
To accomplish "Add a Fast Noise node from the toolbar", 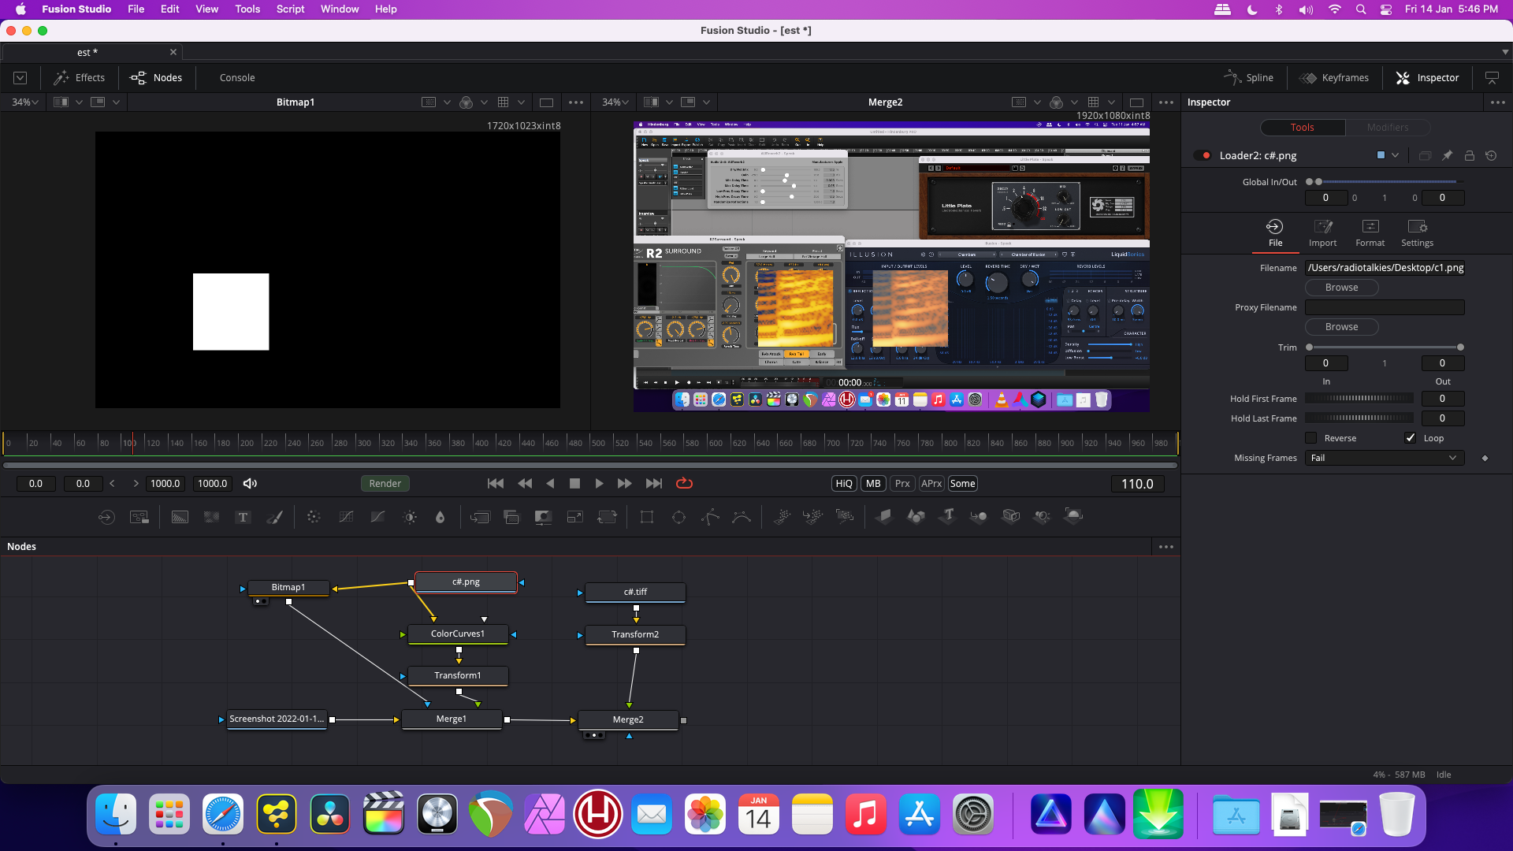I will (x=211, y=517).
